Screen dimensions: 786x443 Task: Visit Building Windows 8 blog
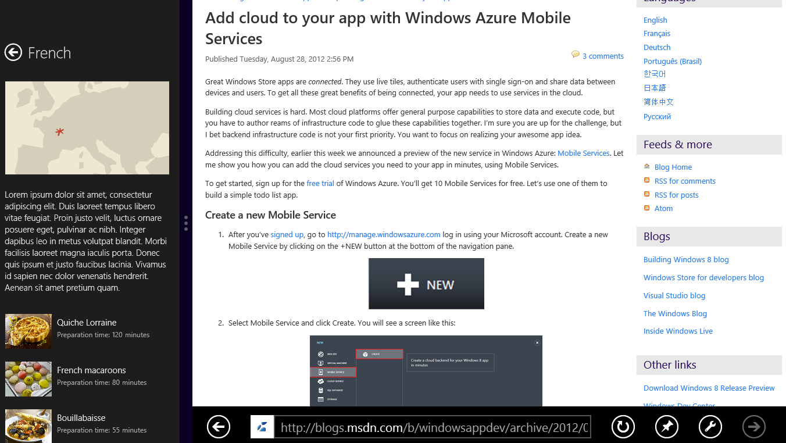pyautogui.click(x=686, y=260)
